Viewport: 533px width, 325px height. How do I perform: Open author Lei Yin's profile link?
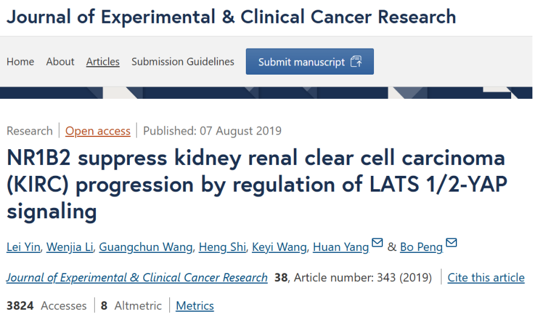pos(24,247)
